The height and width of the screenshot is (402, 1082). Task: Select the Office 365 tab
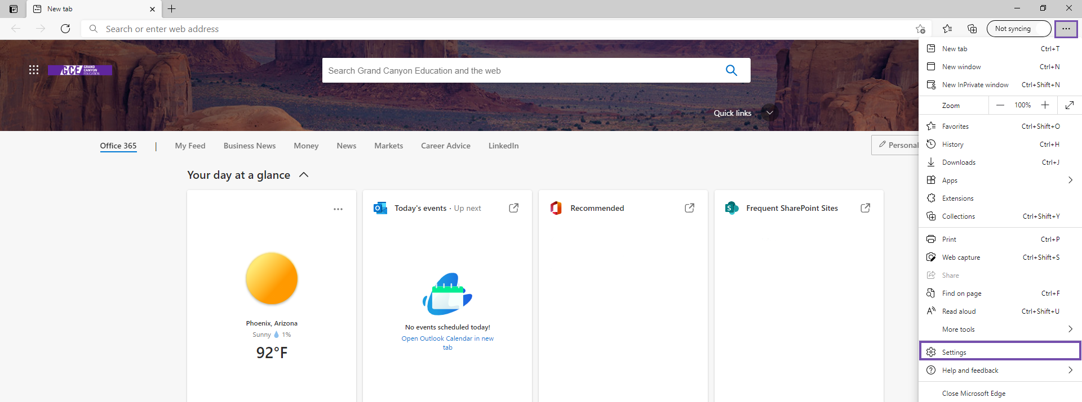pos(118,146)
